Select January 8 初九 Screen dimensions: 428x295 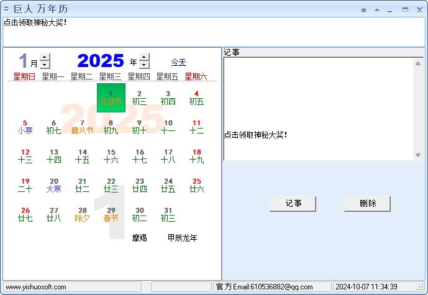[x=111, y=127]
